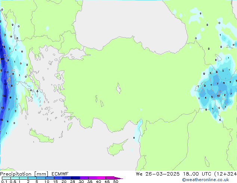Click the '40' legend scale label
Screen dimensions: 237x183
(98, 182)
